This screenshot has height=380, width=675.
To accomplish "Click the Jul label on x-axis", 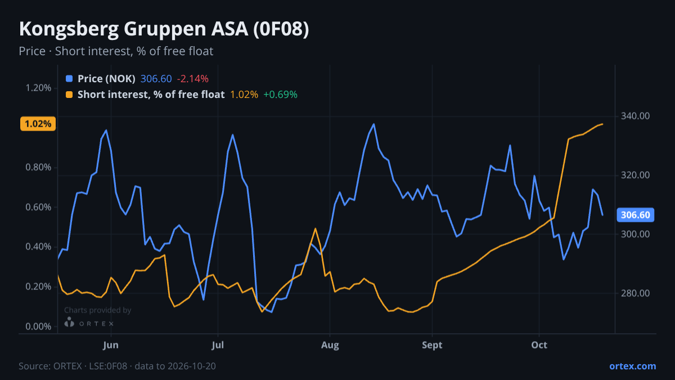I will (217, 345).
